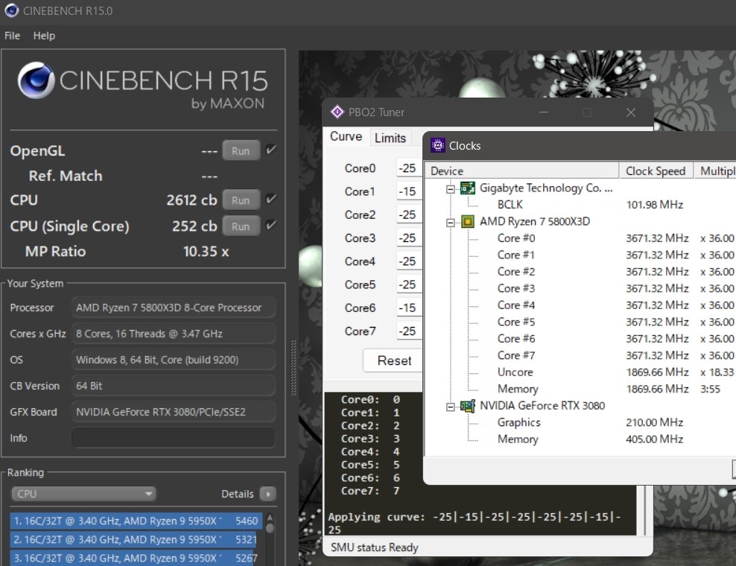Run the CPU (Single Core) benchmark

point(241,226)
